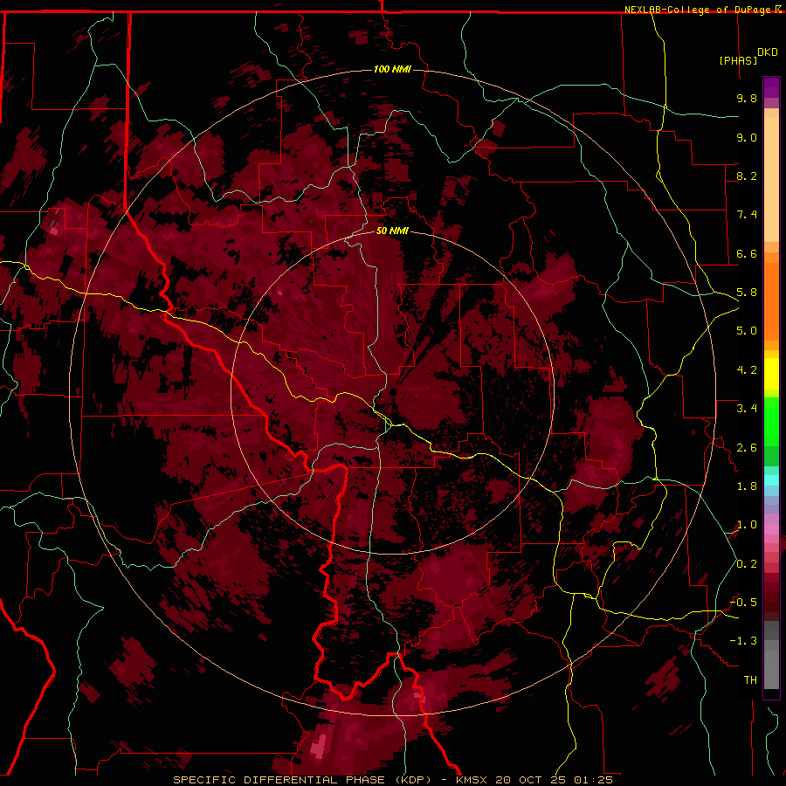
Task: Click the 1.0 legend value
Action: pyautogui.click(x=747, y=525)
